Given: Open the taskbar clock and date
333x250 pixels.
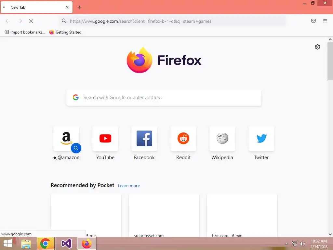Looking at the screenshot, I should tap(319, 244).
